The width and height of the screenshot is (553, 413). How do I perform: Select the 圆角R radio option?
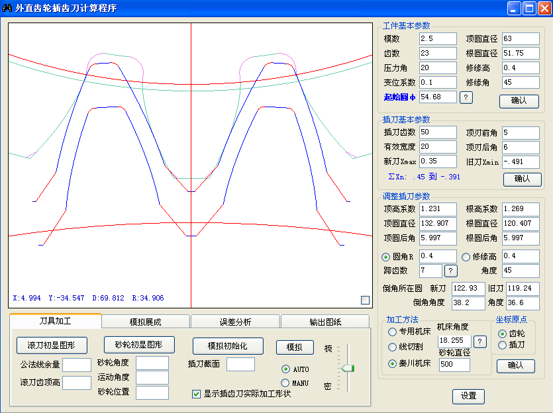pyautogui.click(x=386, y=257)
